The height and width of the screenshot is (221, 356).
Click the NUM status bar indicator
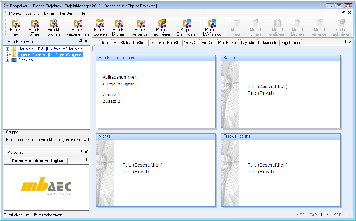click(x=325, y=215)
